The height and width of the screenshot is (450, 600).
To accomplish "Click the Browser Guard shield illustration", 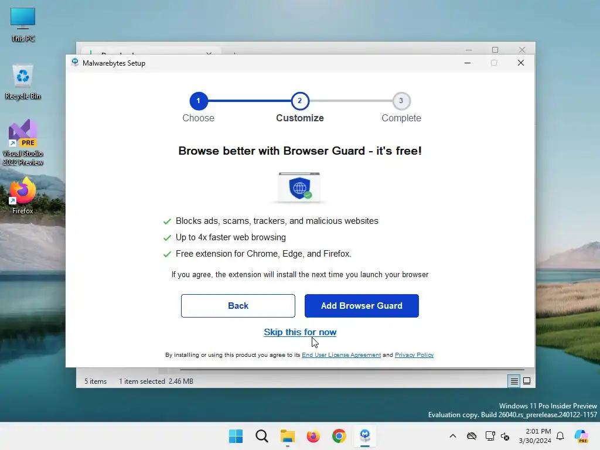I will coord(299,187).
